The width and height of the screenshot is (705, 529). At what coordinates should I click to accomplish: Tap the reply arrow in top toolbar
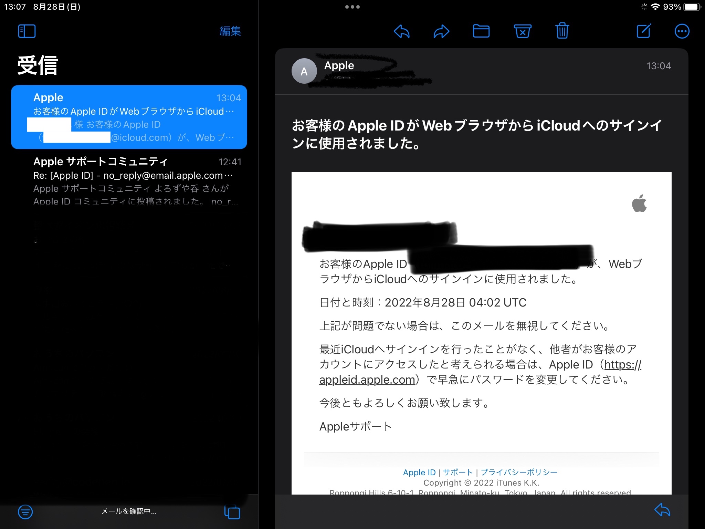click(401, 31)
